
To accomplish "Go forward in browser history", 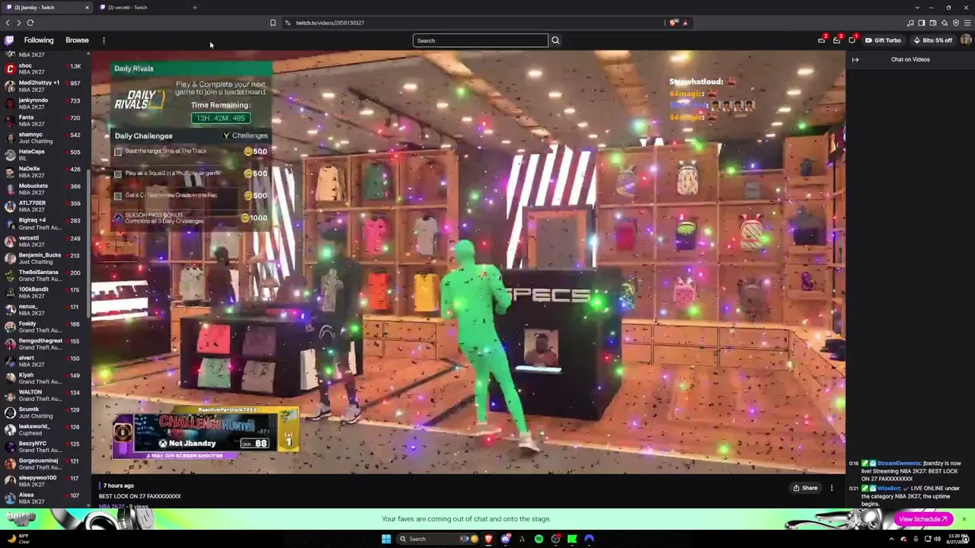I will (19, 23).
